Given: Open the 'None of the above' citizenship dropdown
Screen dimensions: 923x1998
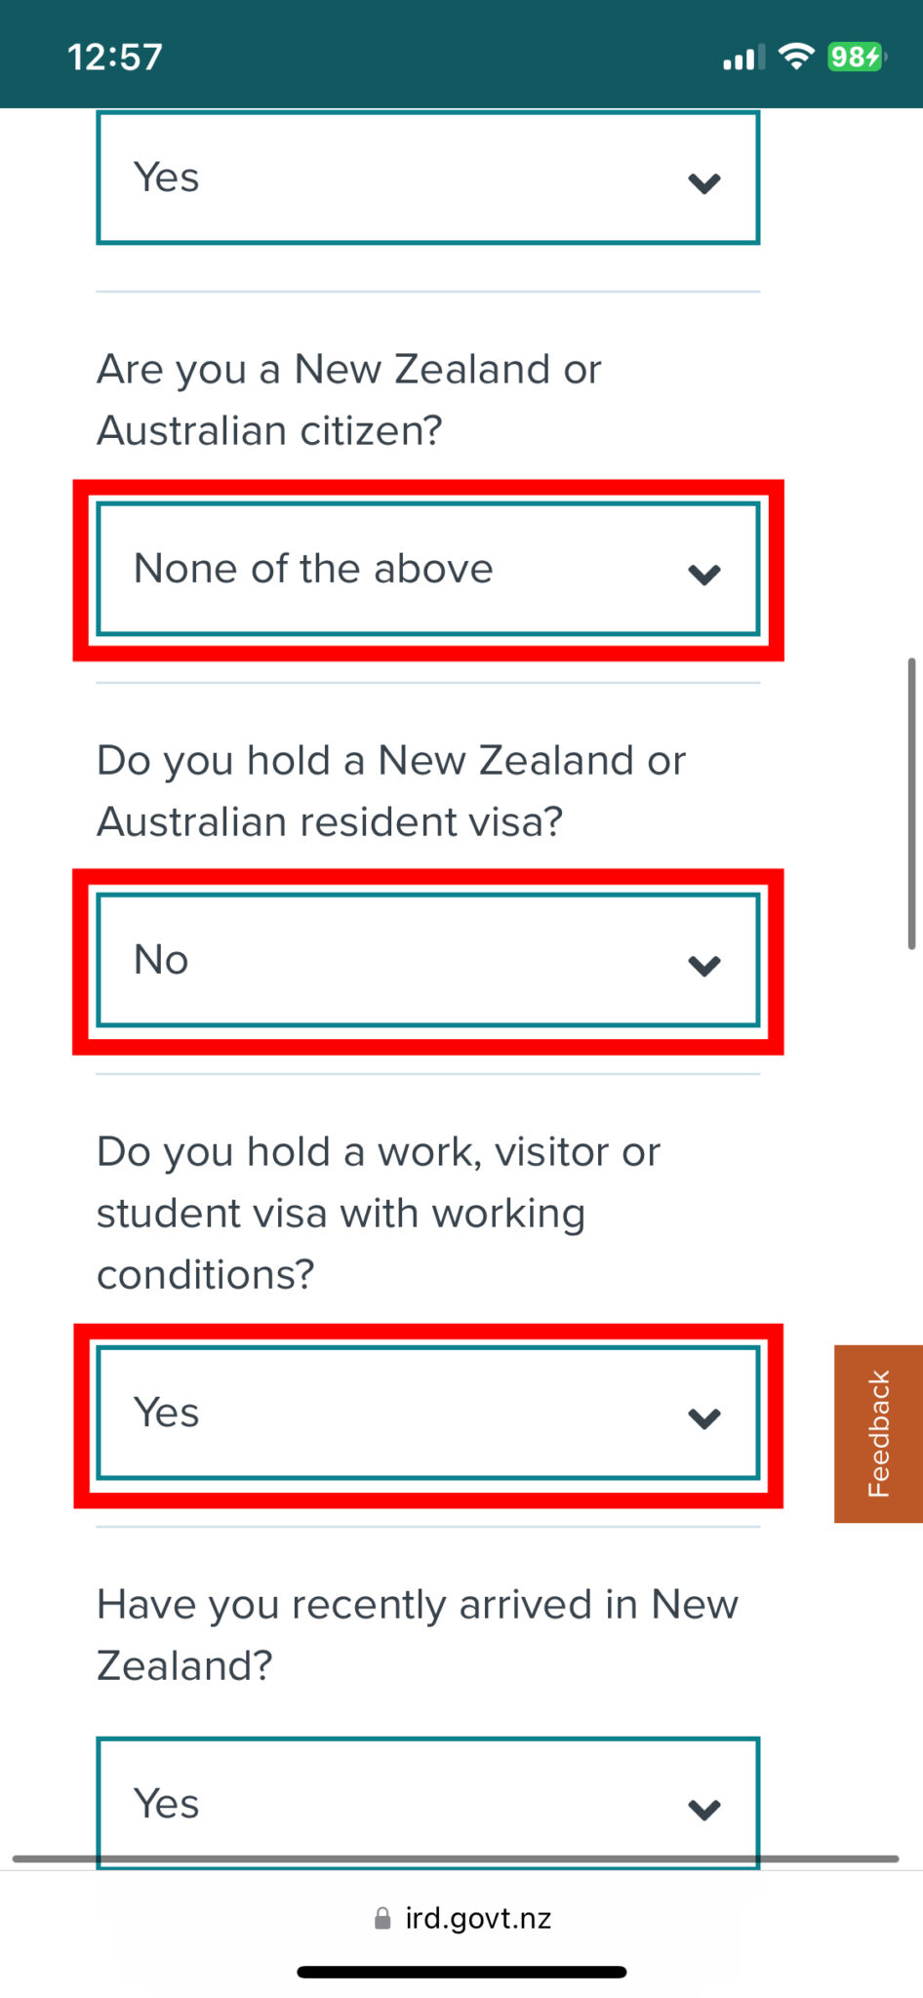Looking at the screenshot, I should coord(427,570).
